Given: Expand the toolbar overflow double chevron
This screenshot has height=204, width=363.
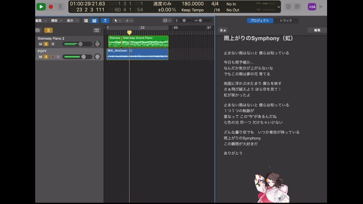Looking at the screenshot, I should (321, 7).
